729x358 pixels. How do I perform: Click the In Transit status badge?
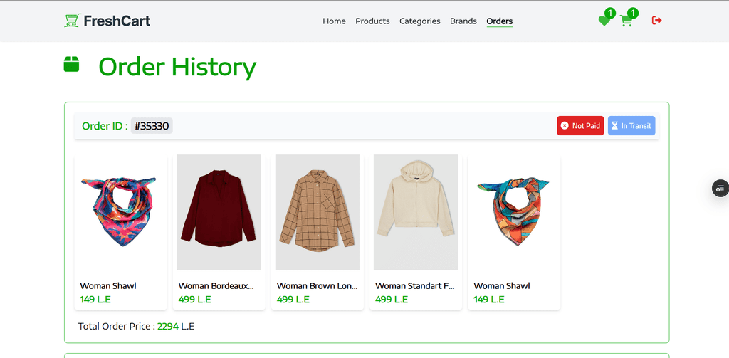click(631, 125)
